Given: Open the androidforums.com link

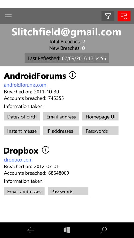Looking at the screenshot, I should [x=25, y=85].
